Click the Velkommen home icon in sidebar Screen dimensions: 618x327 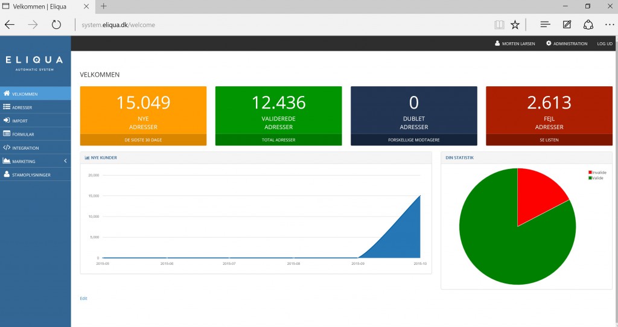point(7,94)
